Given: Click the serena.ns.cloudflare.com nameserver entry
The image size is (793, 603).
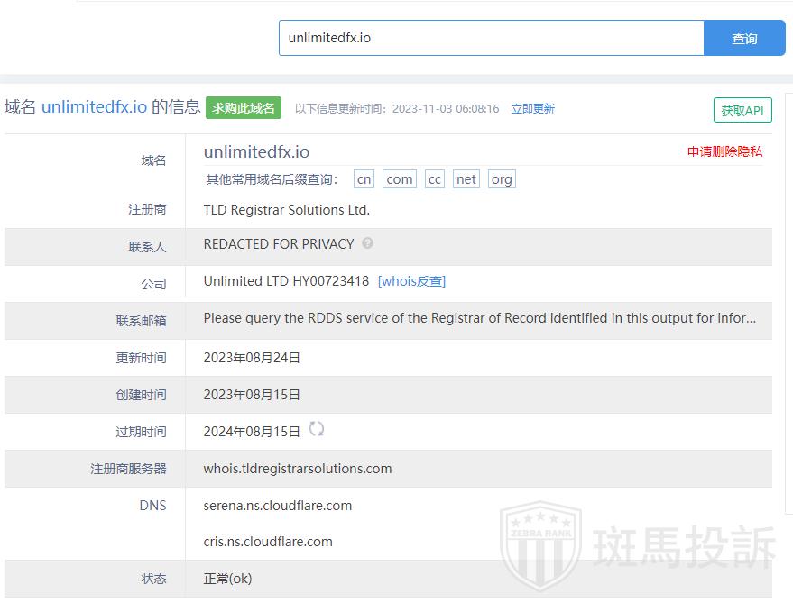Looking at the screenshot, I should click(277, 506).
